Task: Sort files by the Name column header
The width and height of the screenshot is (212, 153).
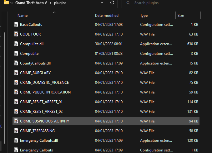Action: [23, 15]
